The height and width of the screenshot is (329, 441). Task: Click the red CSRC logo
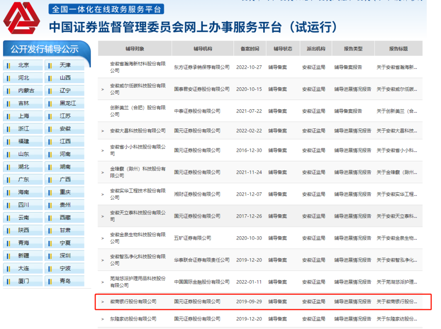(x=21, y=18)
